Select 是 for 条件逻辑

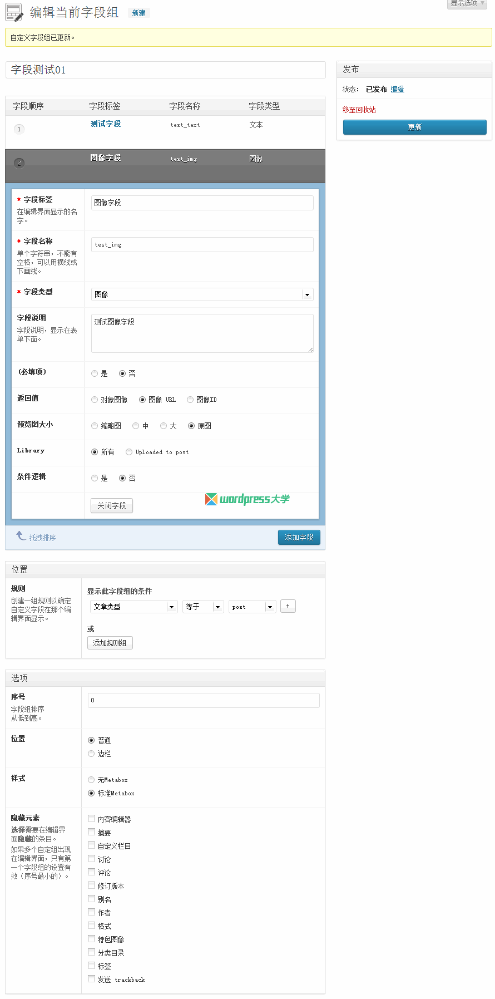click(x=95, y=478)
